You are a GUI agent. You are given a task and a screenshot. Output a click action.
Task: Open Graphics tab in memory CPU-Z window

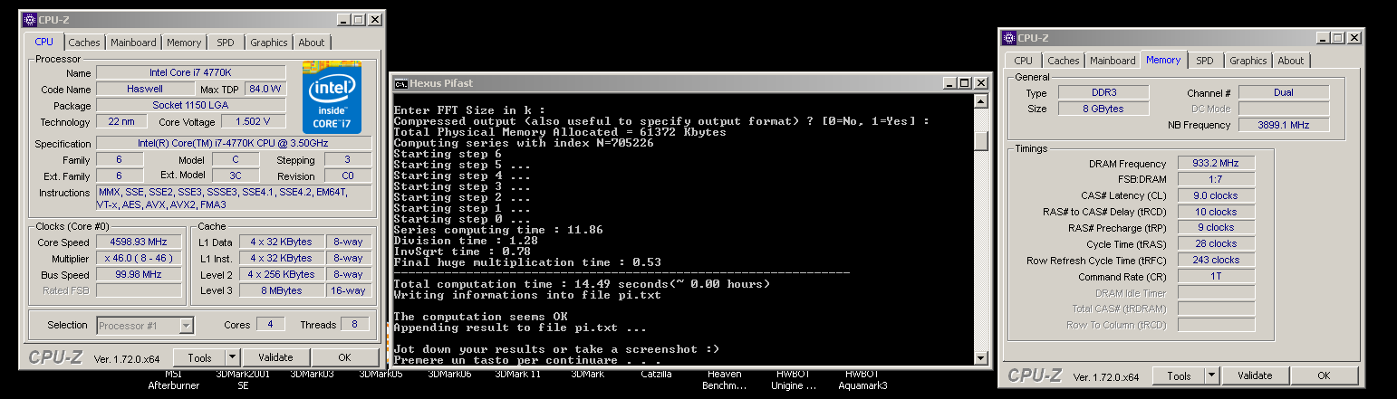(1248, 61)
